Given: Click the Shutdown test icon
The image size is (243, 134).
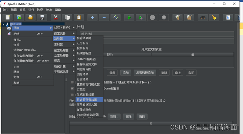Looking at the screenshot, I should pos(164,18).
